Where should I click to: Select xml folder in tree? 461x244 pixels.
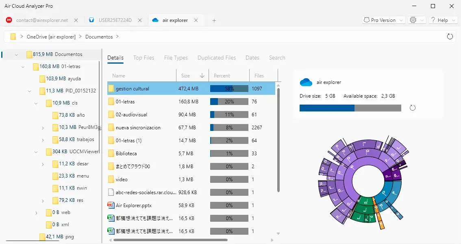tap(58, 225)
